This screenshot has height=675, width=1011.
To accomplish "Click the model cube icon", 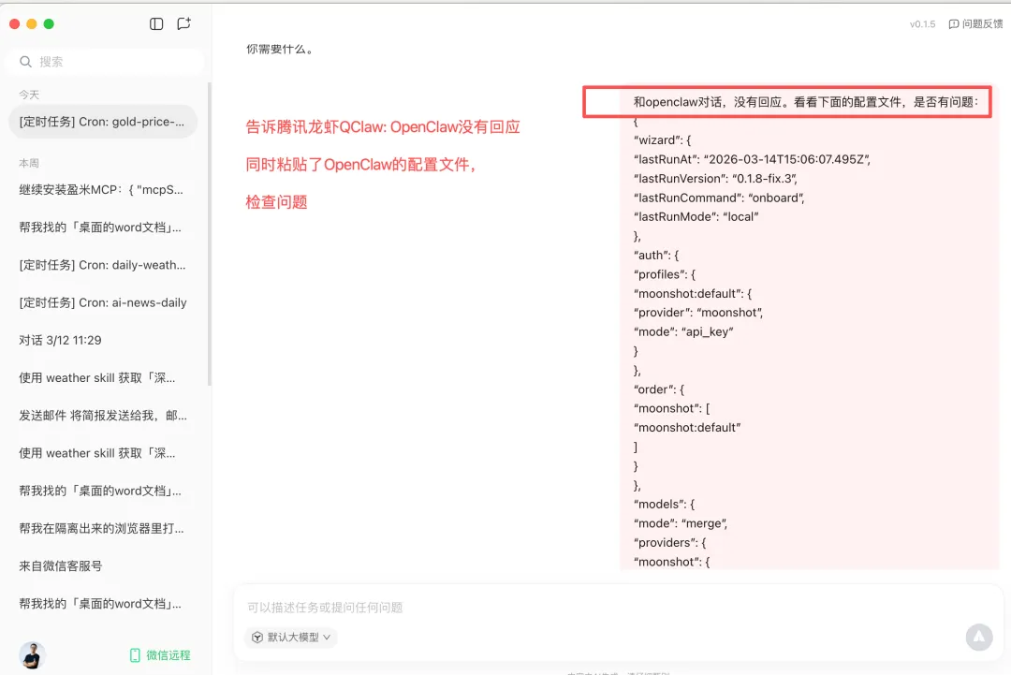I will 257,637.
